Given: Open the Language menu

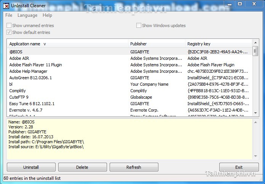Looking at the screenshot, I should (x=27, y=15).
